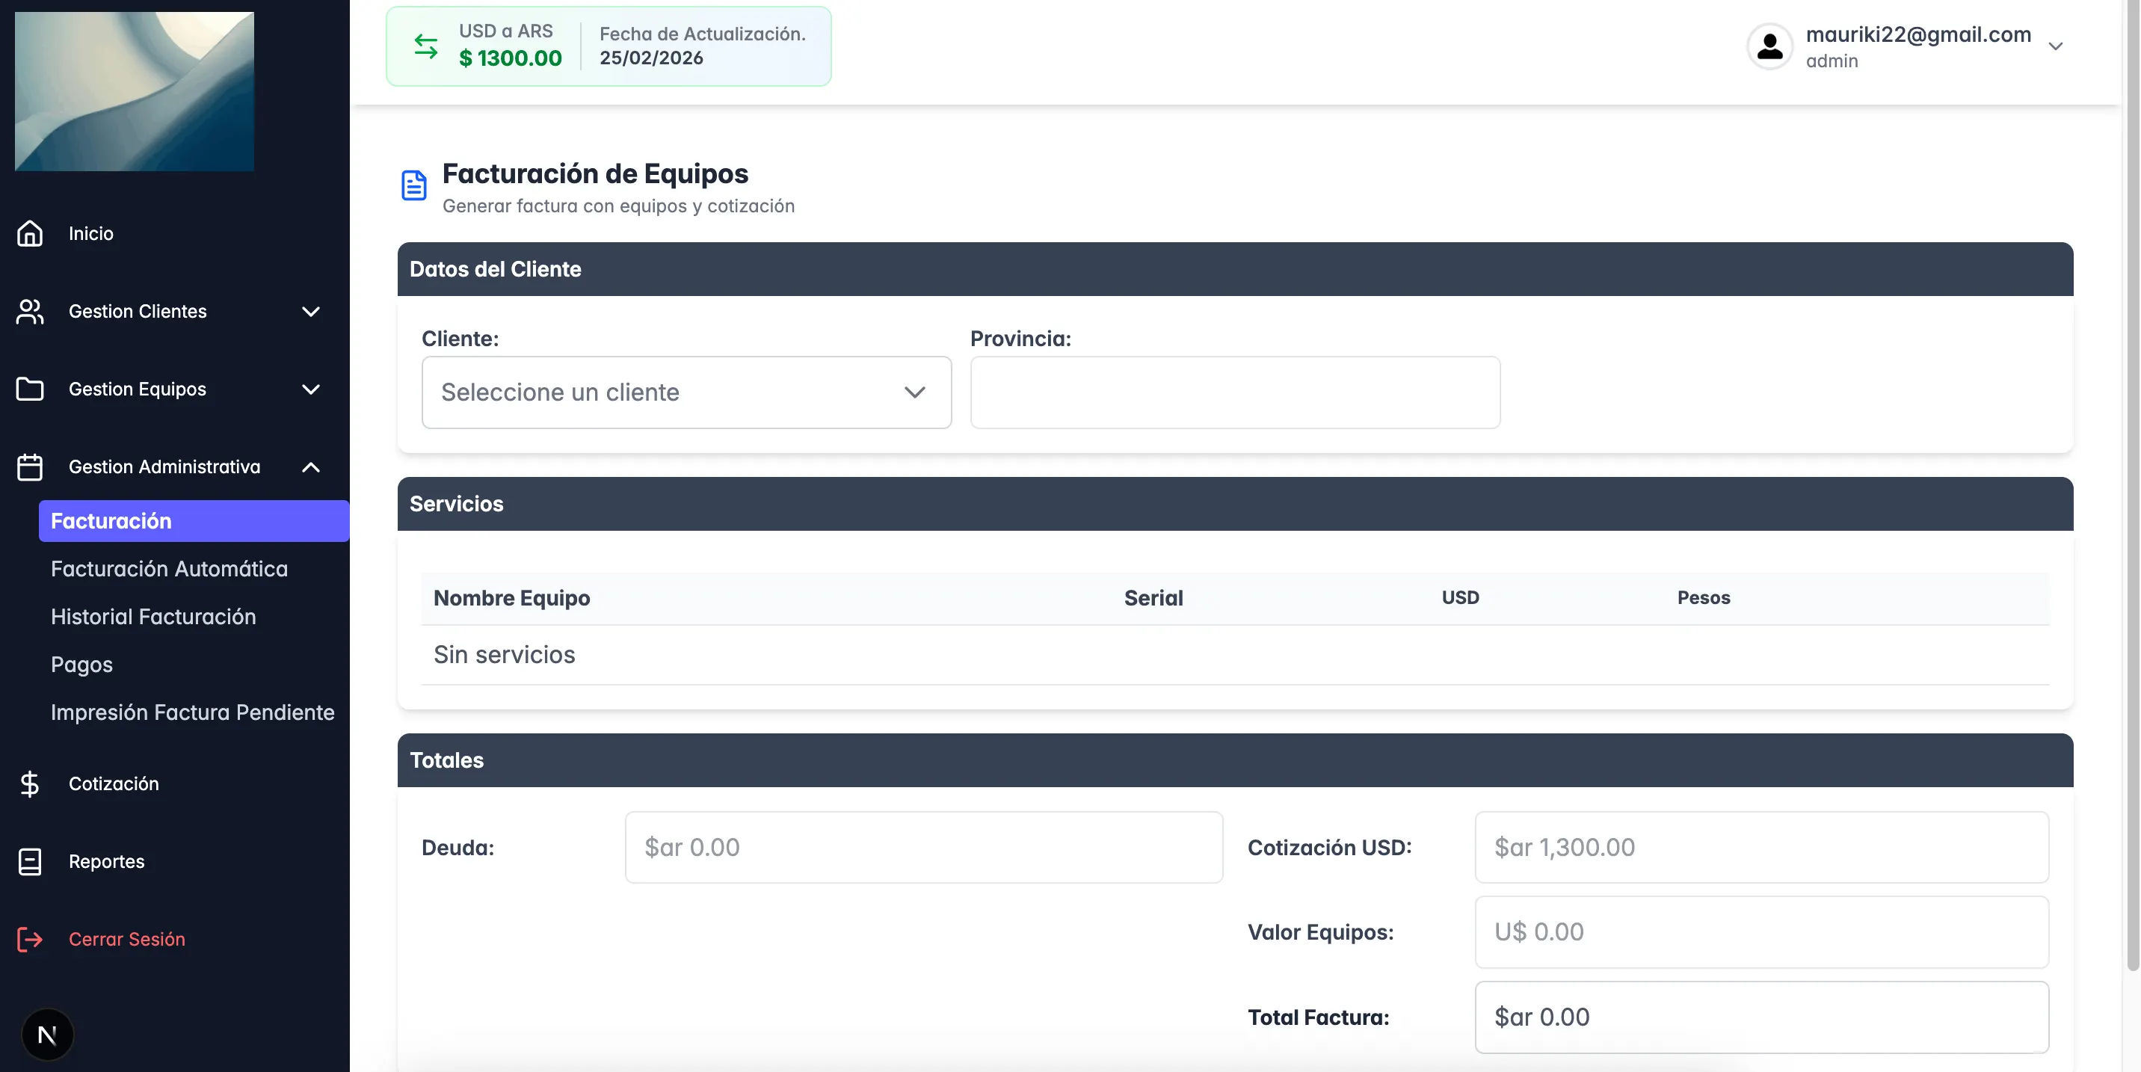Screen dimensions: 2141x1072
Task: Click the round N badge icon
Action: (x=47, y=1035)
